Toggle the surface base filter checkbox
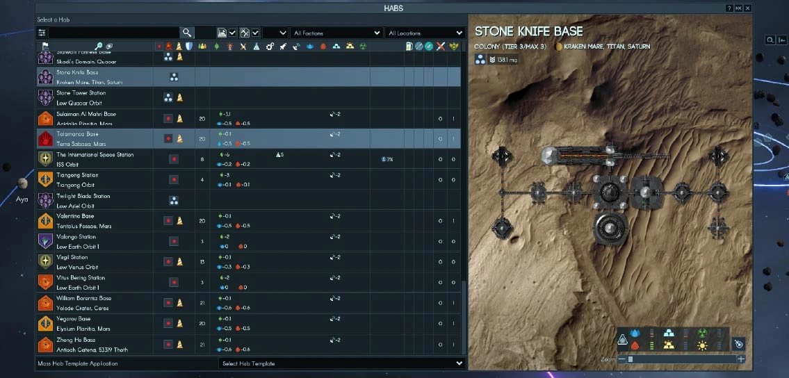 coord(233,33)
